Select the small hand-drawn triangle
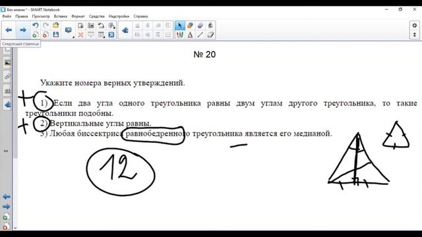 pyautogui.click(x=396, y=135)
